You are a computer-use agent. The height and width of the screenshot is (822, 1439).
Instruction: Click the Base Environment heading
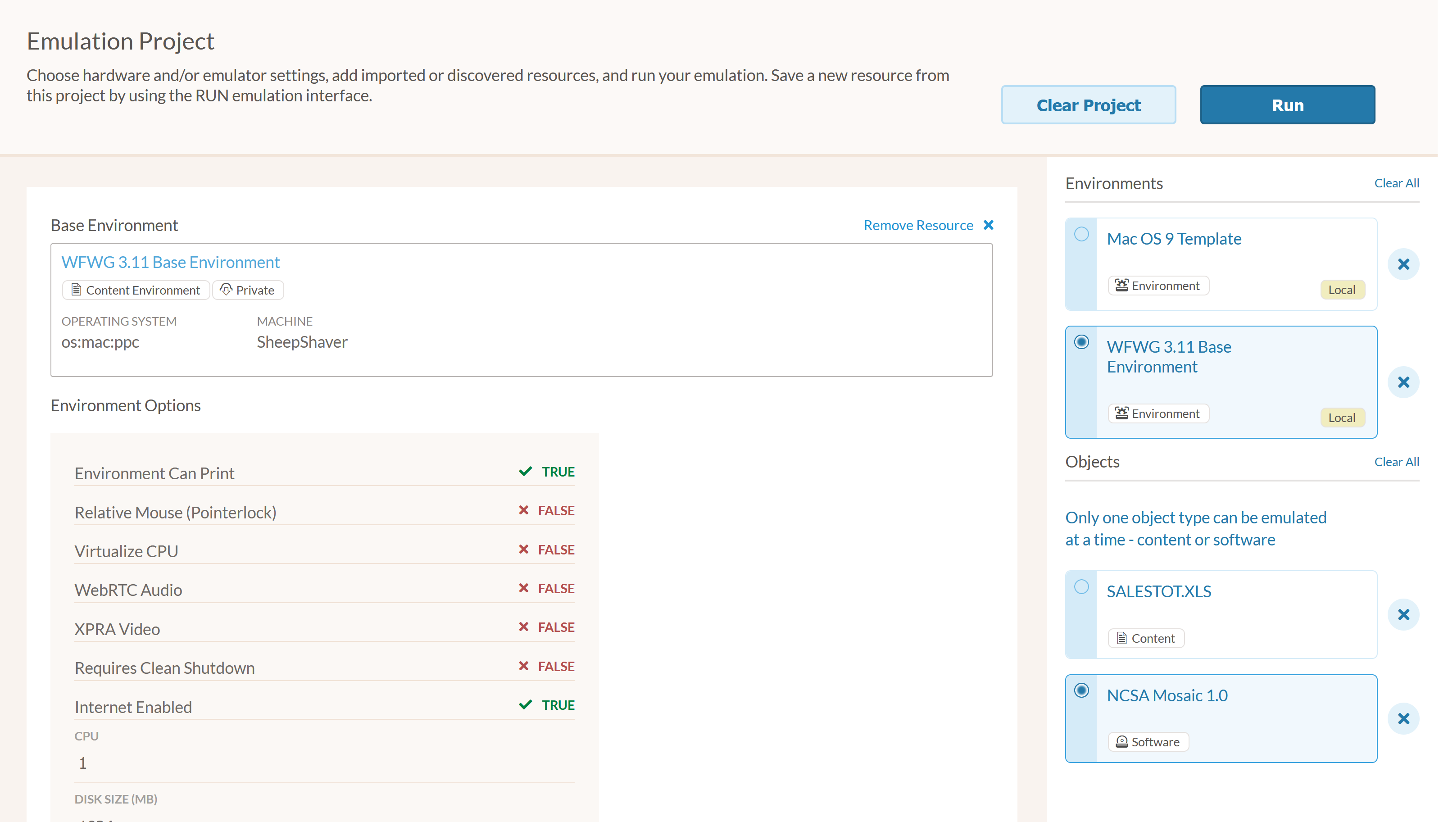click(x=114, y=226)
